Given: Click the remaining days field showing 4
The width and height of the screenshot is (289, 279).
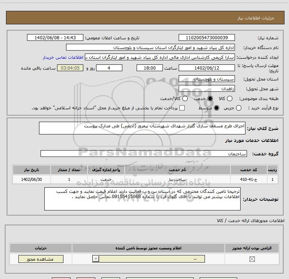Looking at the screenshot, I should pyautogui.click(x=109, y=68).
